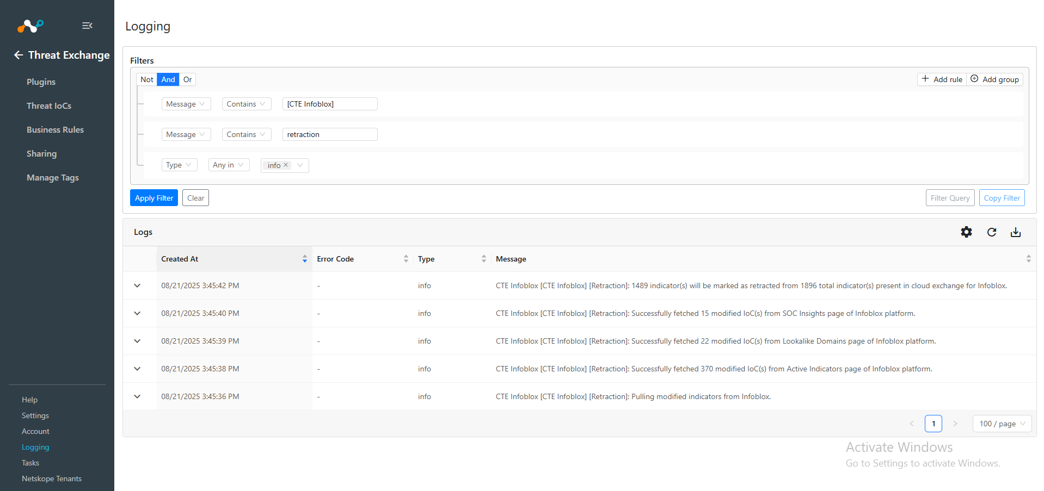Edit the [CTE Infoblox] filter value field
This screenshot has height=491, width=1044.
[330, 104]
